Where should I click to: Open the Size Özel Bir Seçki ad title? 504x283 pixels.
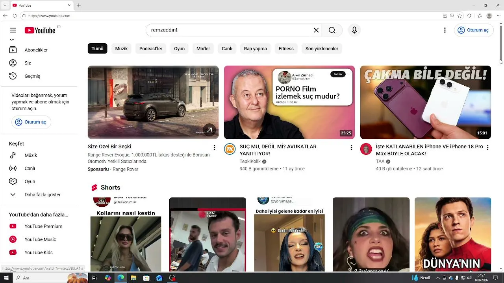pyautogui.click(x=109, y=147)
